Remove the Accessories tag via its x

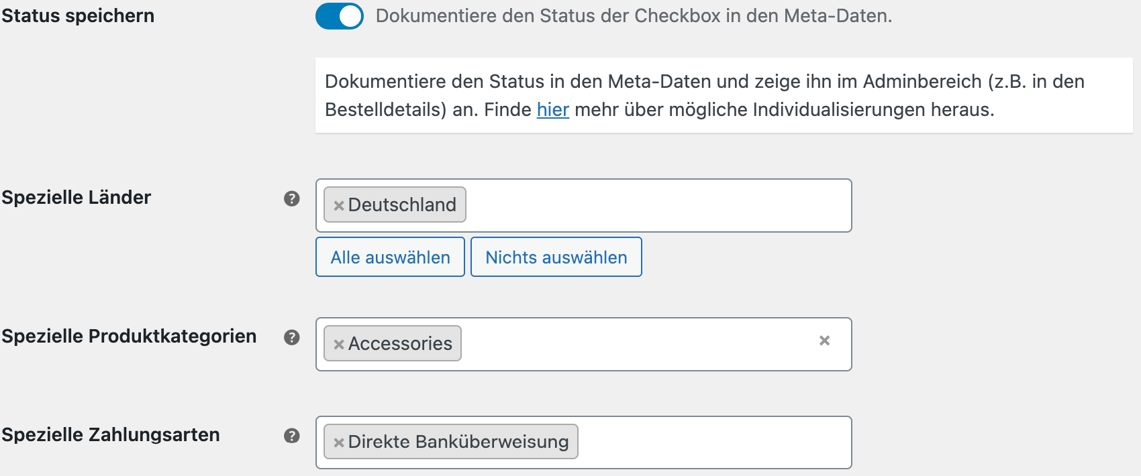click(x=339, y=345)
